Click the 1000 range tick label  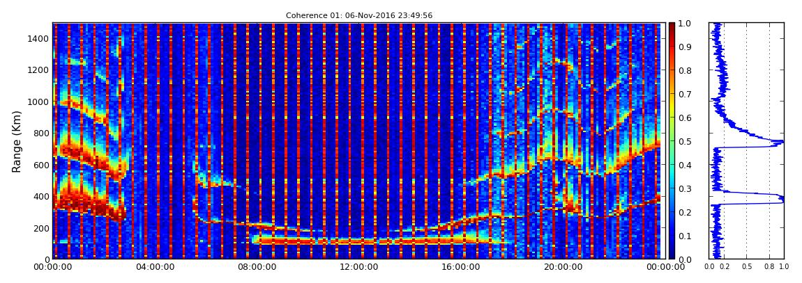[38, 102]
